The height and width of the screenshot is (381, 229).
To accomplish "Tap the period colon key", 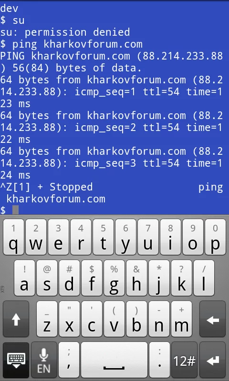I will [x=159, y=360].
